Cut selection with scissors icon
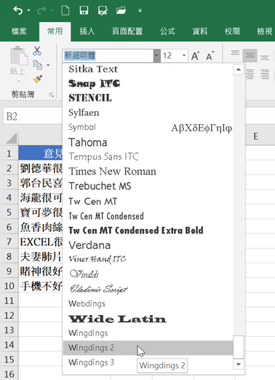Viewport: 275px width, 380px height. tap(37, 51)
